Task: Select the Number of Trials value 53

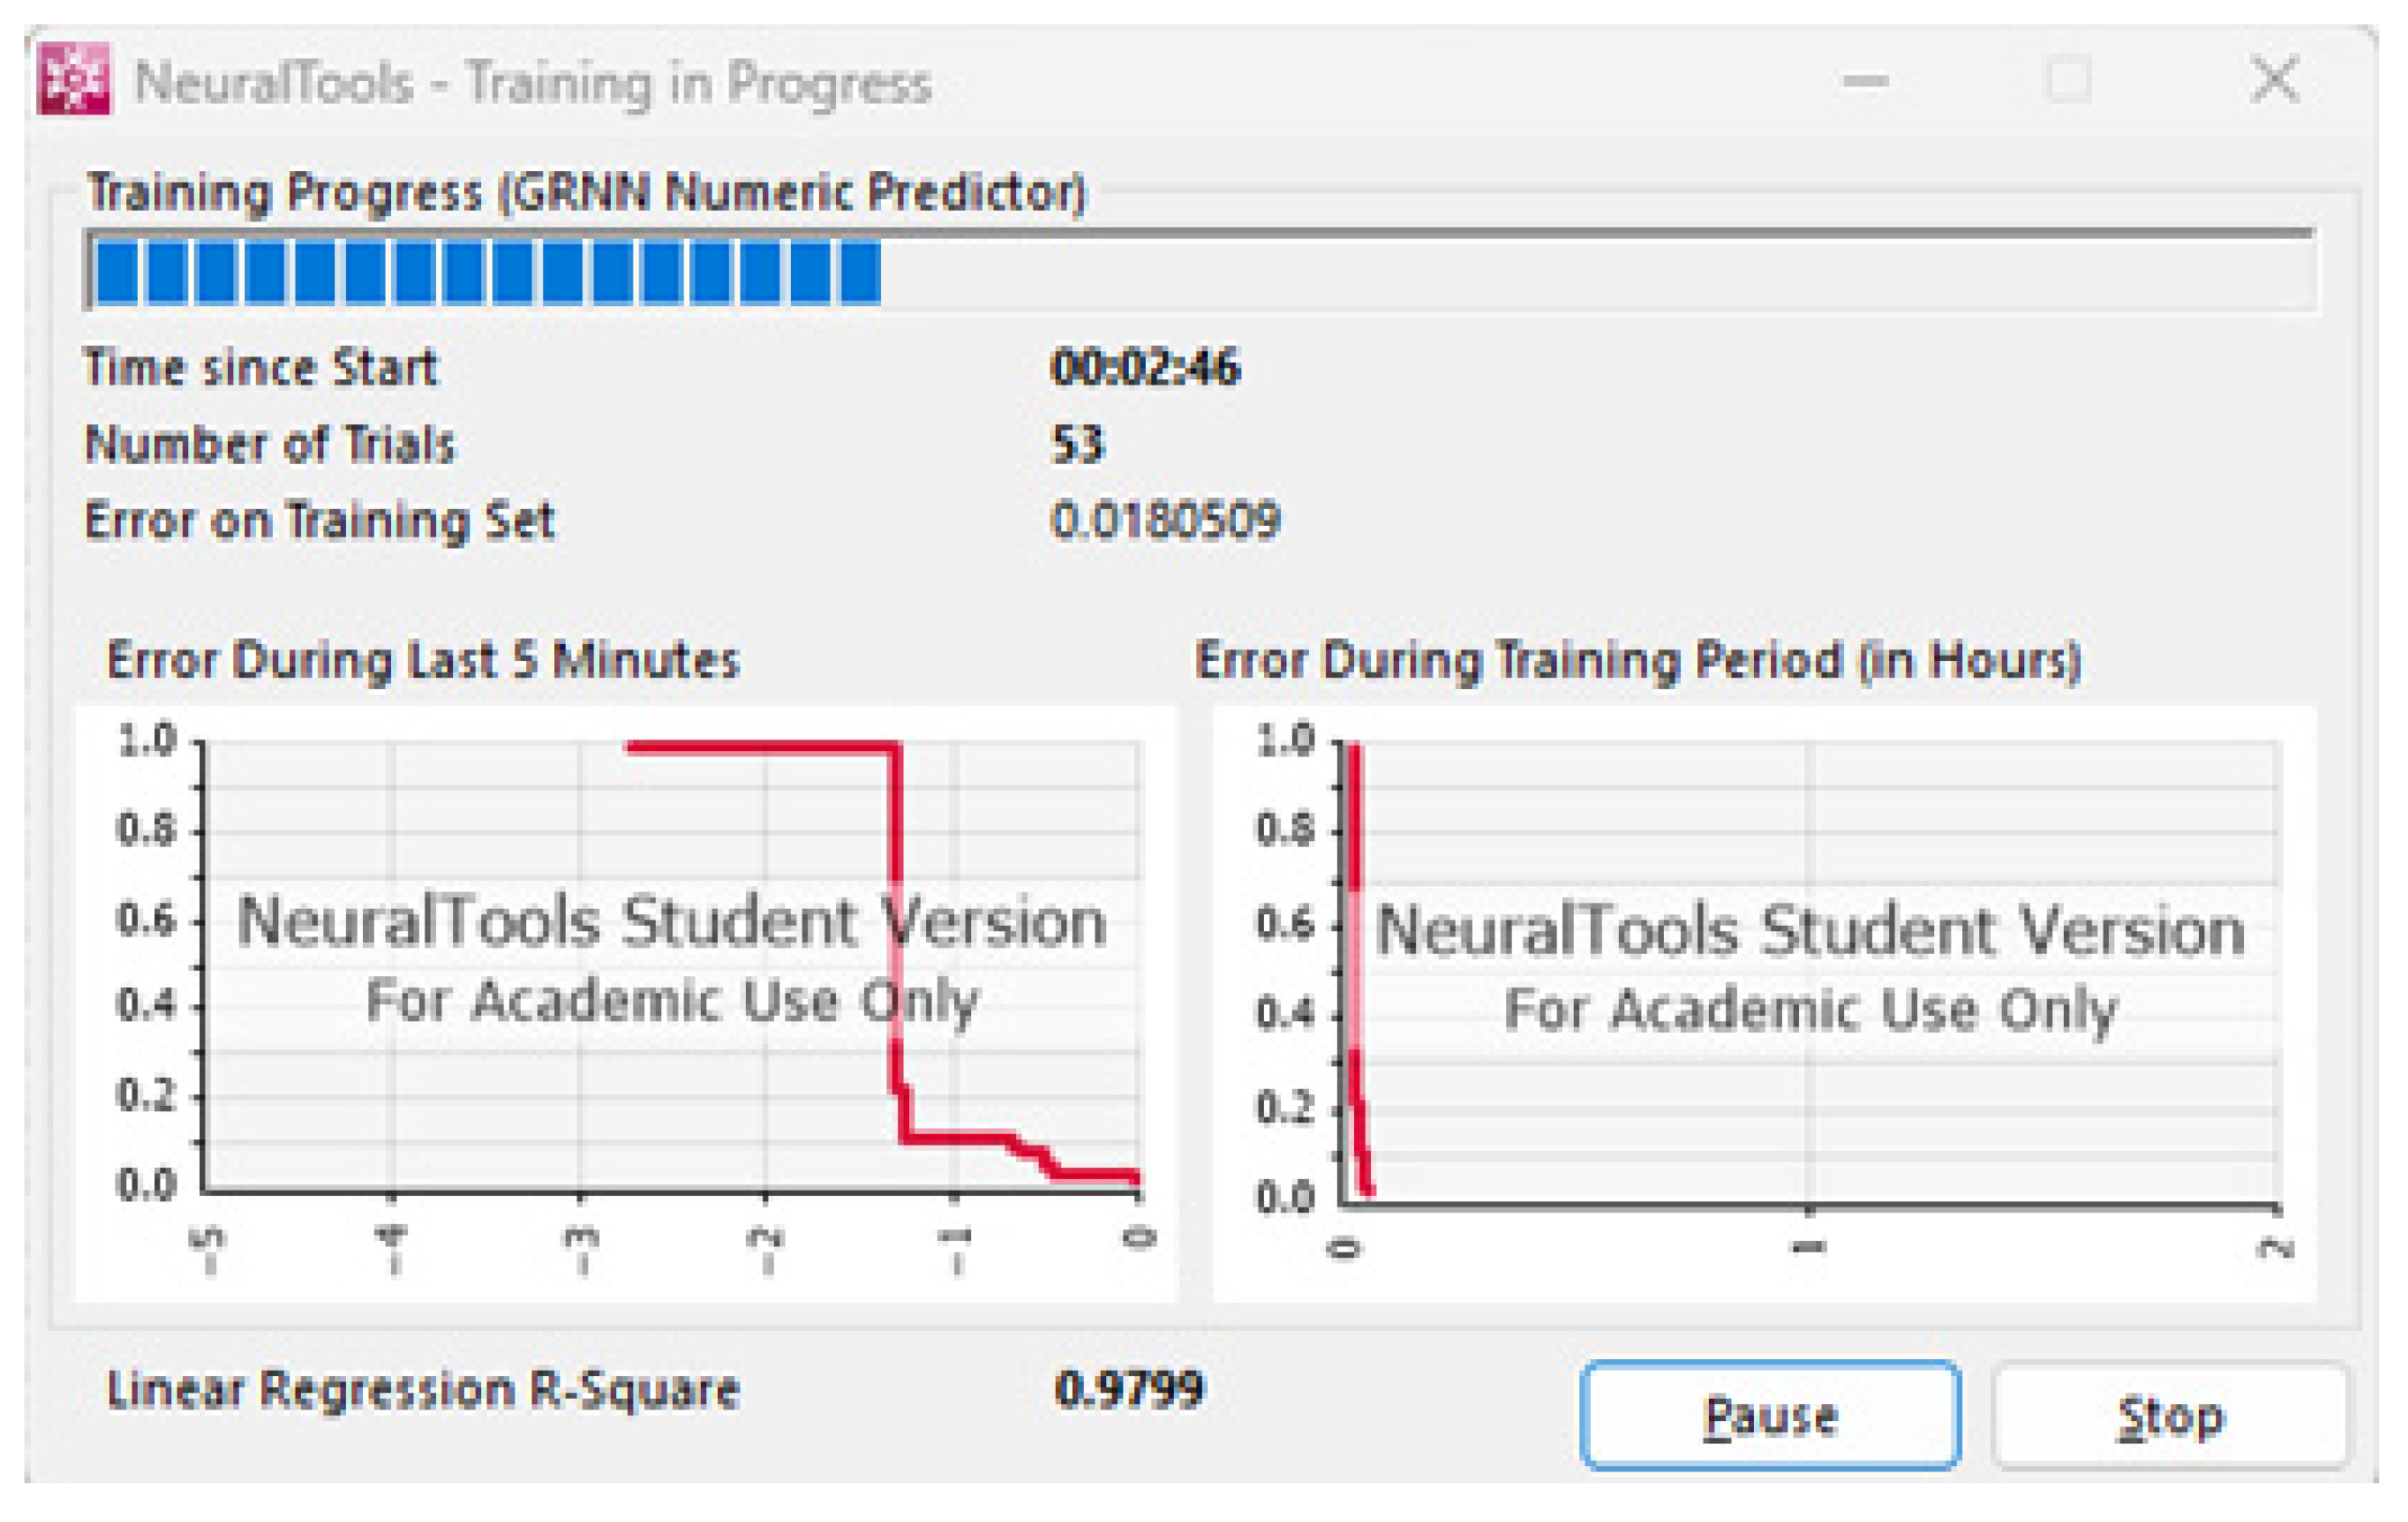Action: coord(1078,443)
